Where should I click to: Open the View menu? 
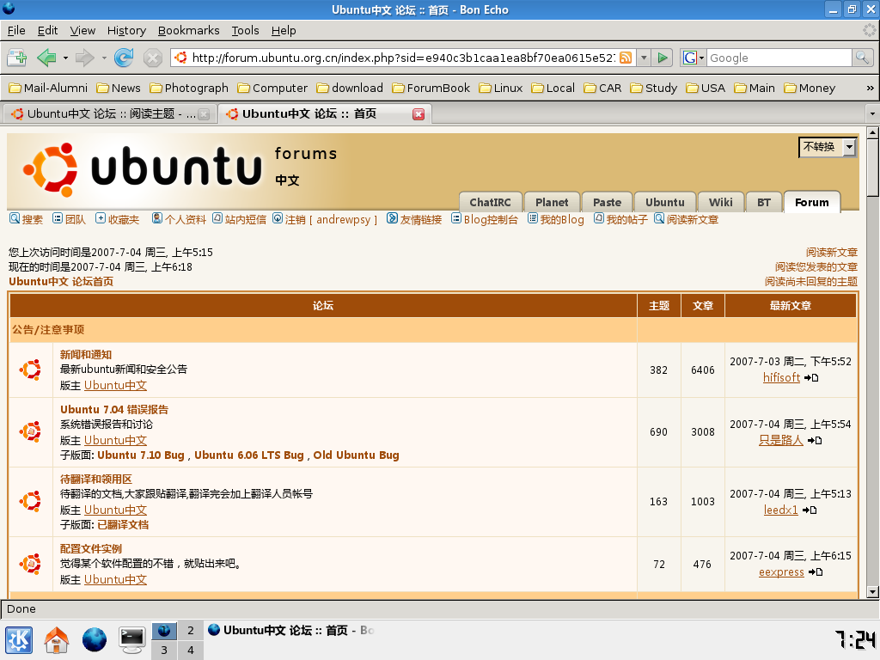(x=82, y=30)
